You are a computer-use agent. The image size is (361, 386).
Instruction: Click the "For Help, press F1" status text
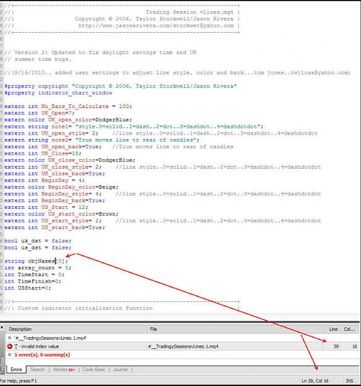click(19, 381)
